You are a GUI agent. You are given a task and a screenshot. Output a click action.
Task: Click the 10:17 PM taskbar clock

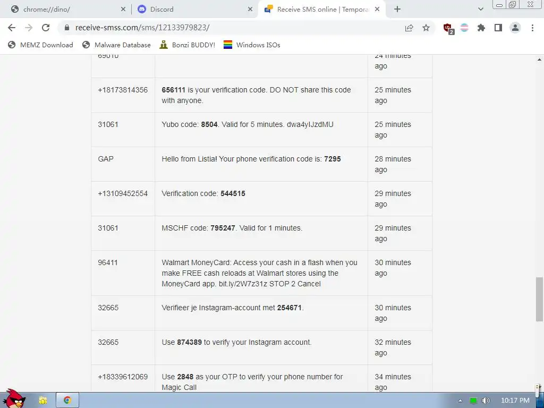coord(515,401)
